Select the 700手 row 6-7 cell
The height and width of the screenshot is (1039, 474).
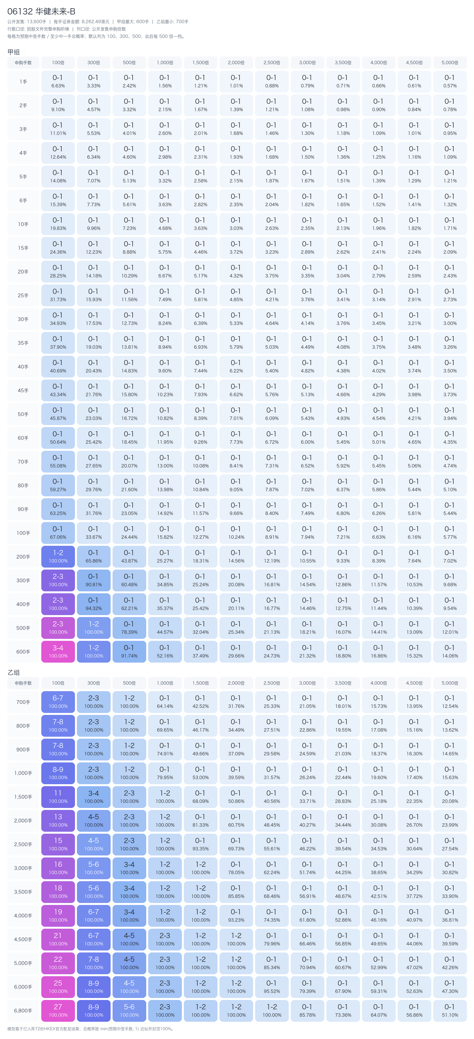[58, 702]
